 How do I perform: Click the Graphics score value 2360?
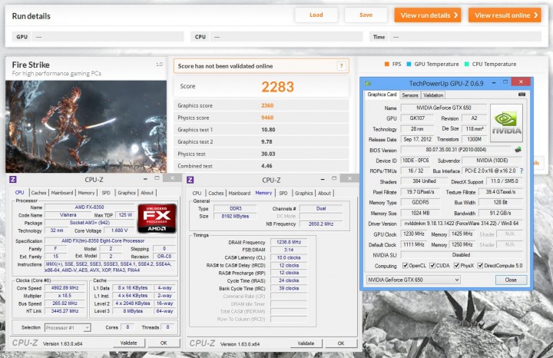(267, 105)
